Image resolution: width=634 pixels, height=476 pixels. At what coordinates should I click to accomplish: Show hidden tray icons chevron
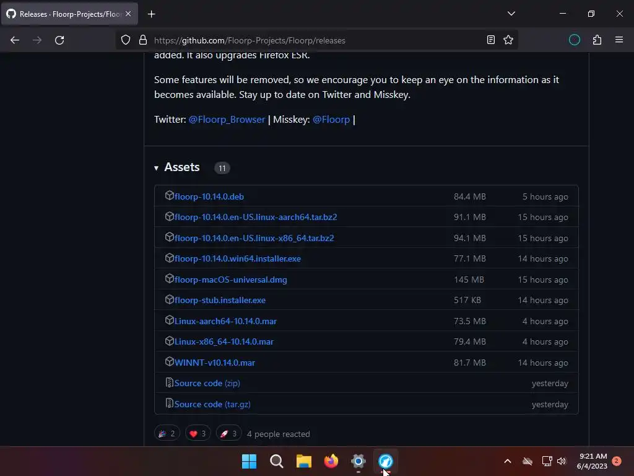click(508, 461)
